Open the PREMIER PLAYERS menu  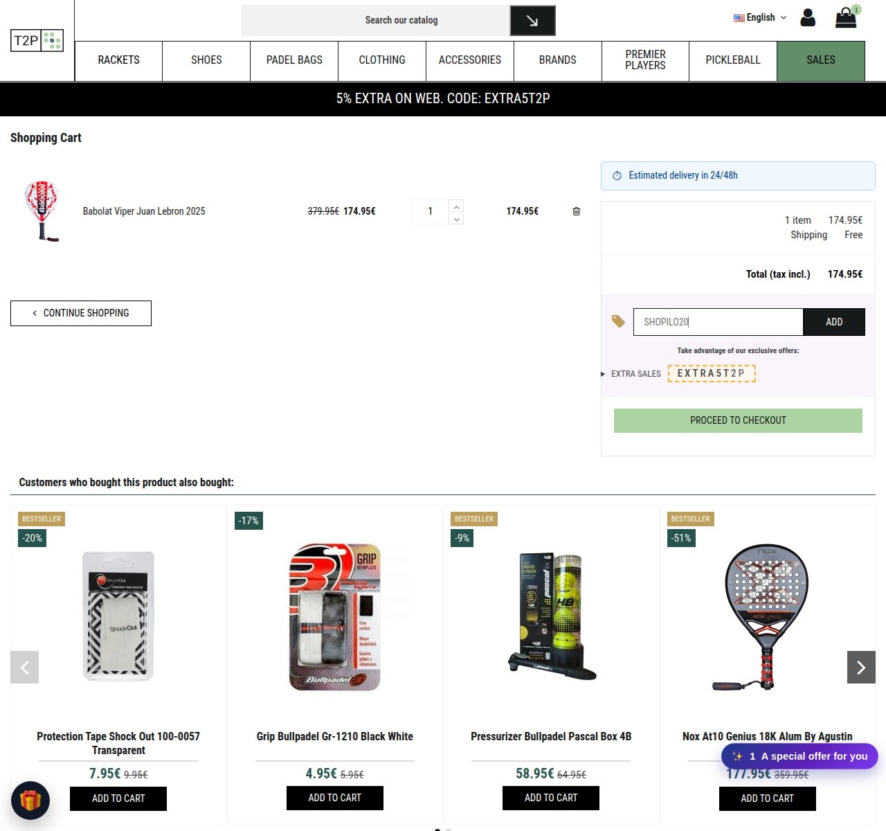point(645,60)
